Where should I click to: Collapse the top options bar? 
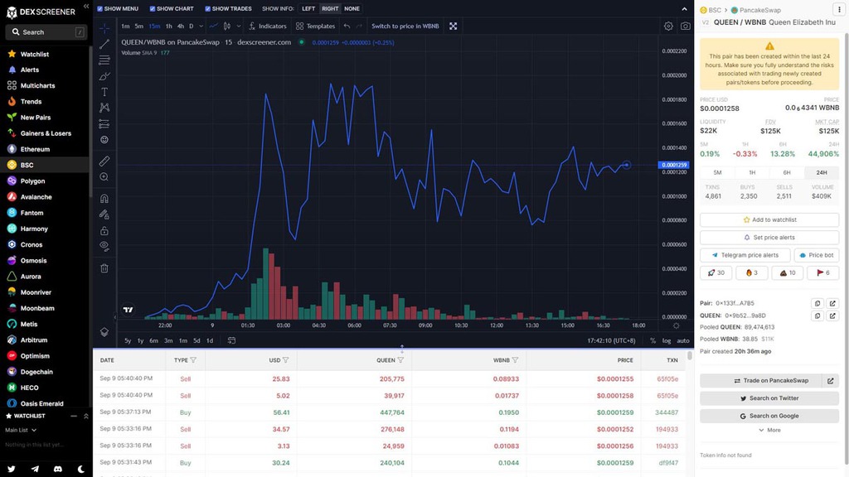(x=684, y=8)
